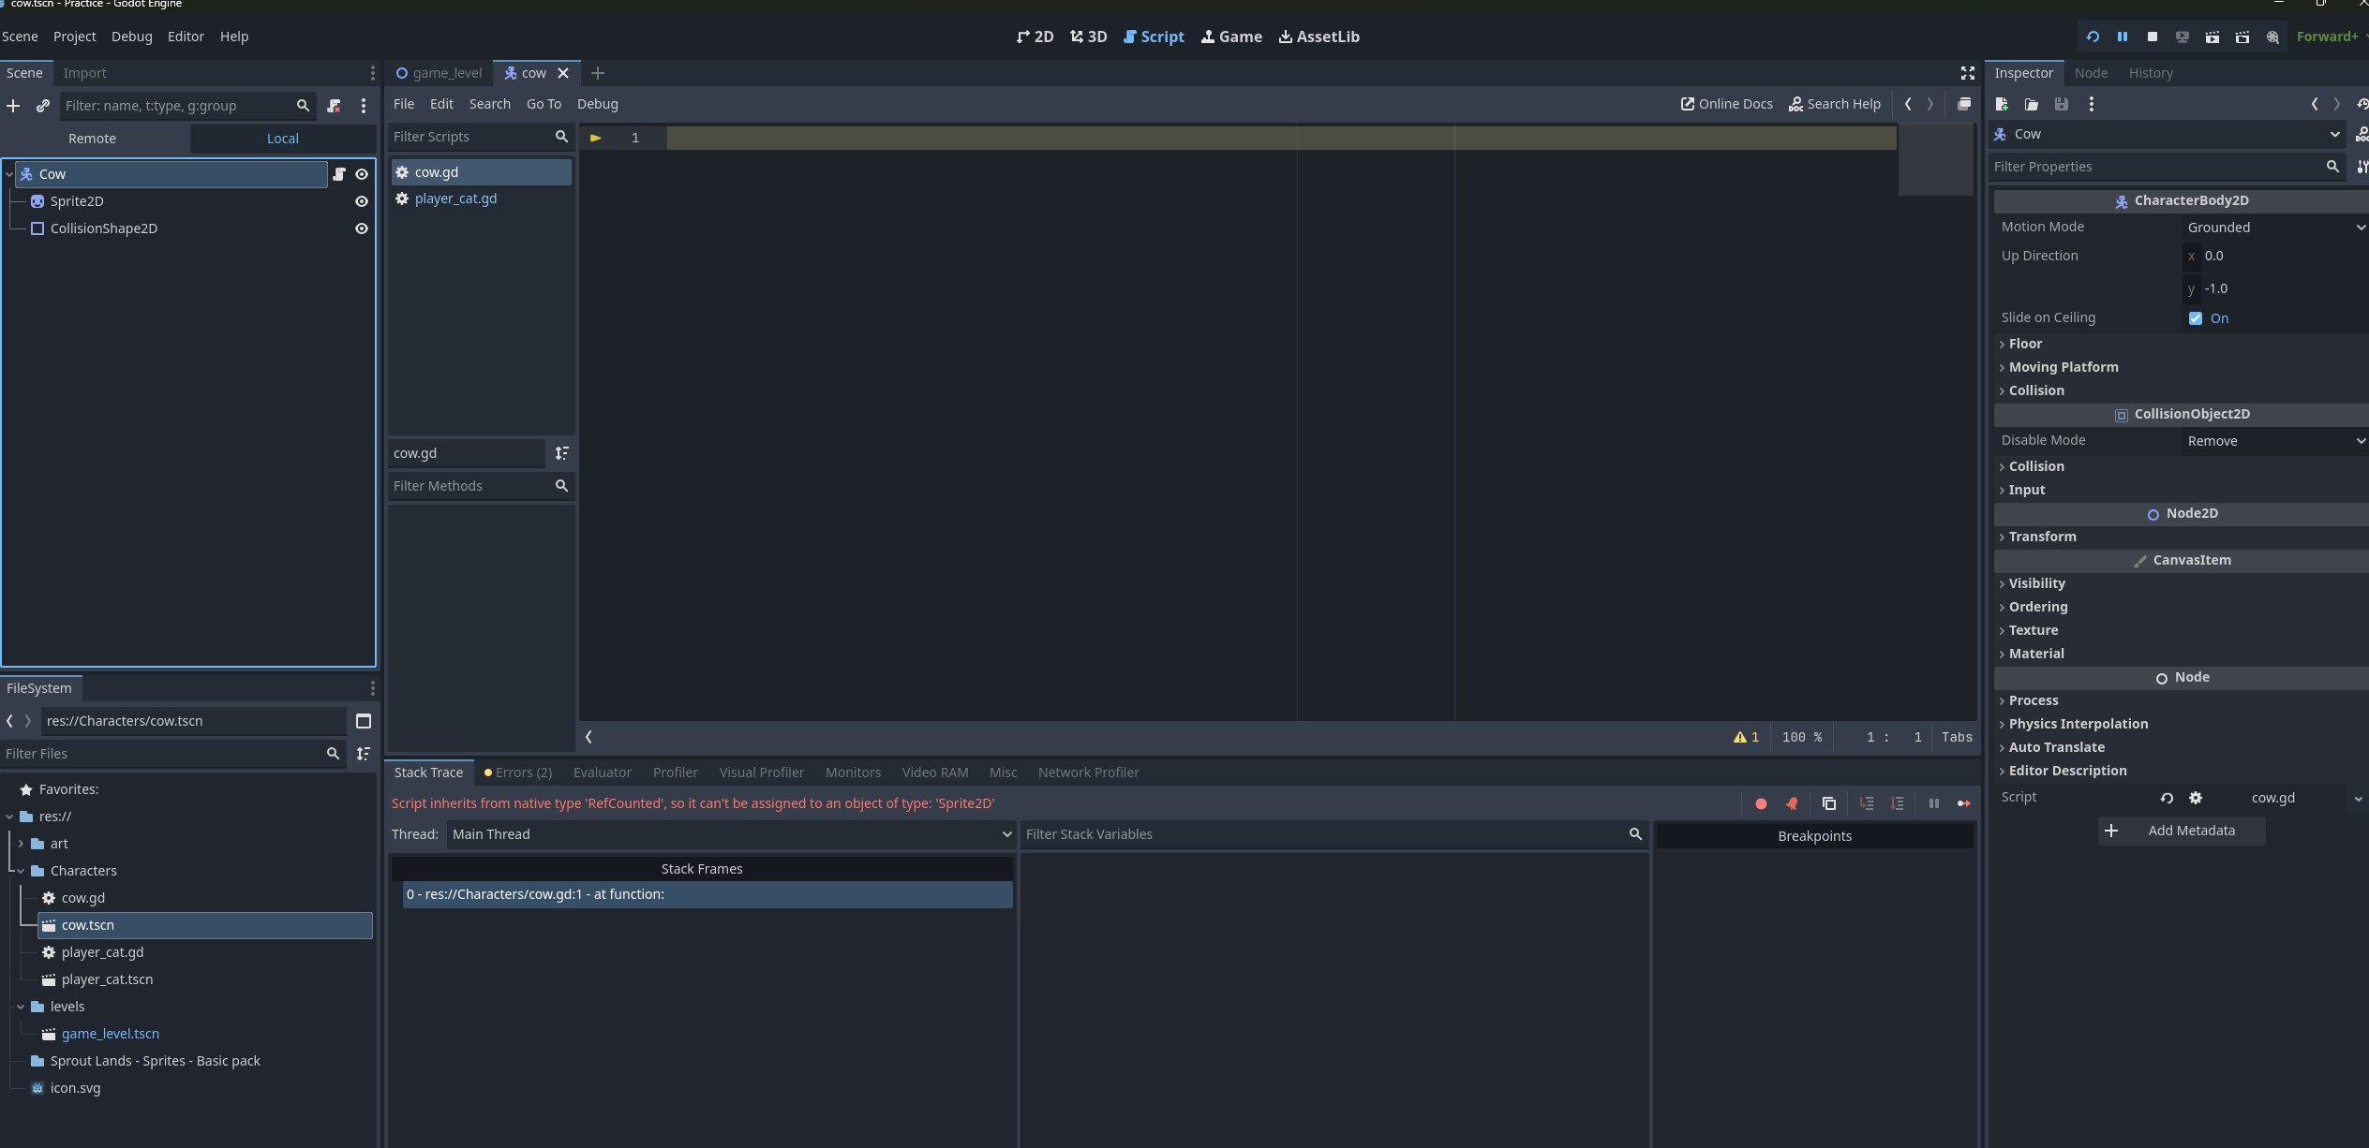Open the Motion Mode dropdown
The width and height of the screenshot is (2369, 1148).
pyautogui.click(x=2274, y=228)
